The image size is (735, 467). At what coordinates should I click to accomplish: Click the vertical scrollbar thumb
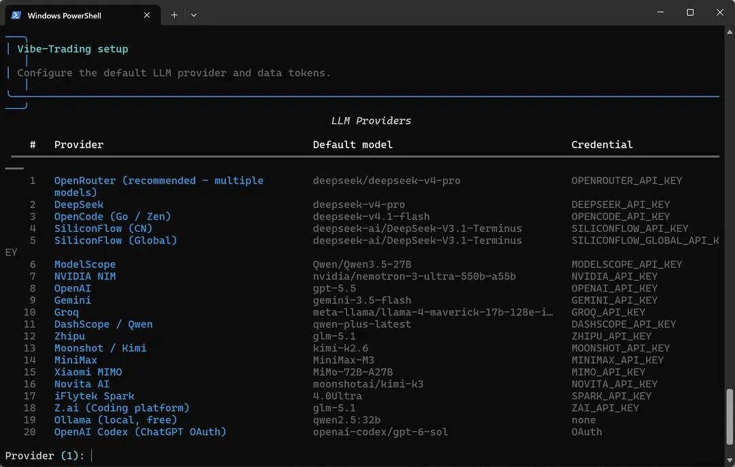(x=730, y=416)
